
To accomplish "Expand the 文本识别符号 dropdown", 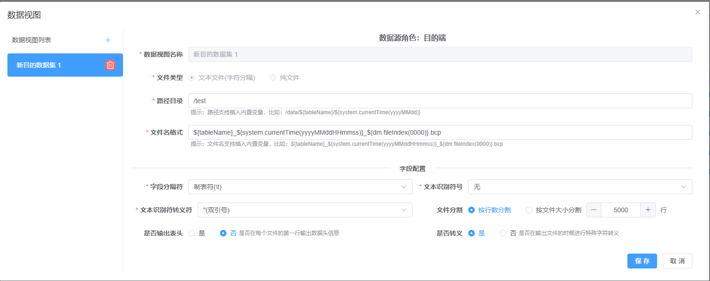I will coord(580,187).
